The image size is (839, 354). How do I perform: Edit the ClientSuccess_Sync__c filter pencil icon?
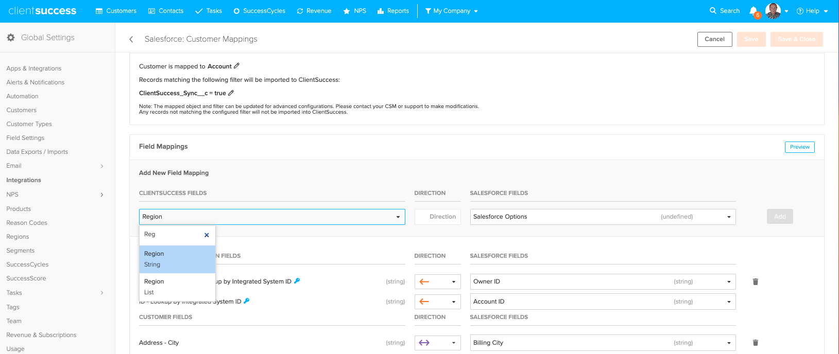(x=231, y=93)
